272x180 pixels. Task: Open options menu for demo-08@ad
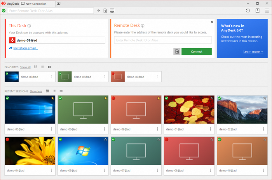point(211,170)
